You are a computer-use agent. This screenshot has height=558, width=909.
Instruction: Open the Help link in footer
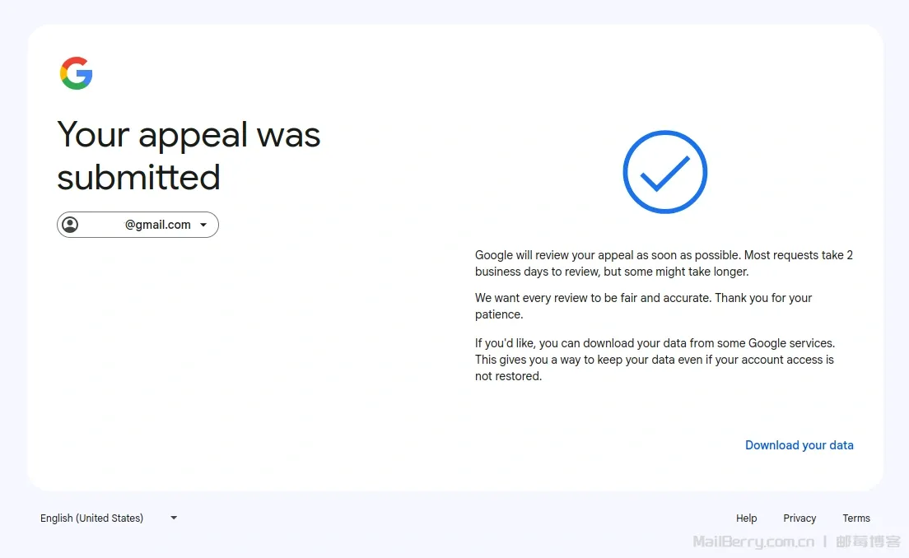click(746, 518)
